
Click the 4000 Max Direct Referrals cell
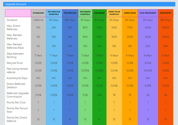(x=148, y=27)
